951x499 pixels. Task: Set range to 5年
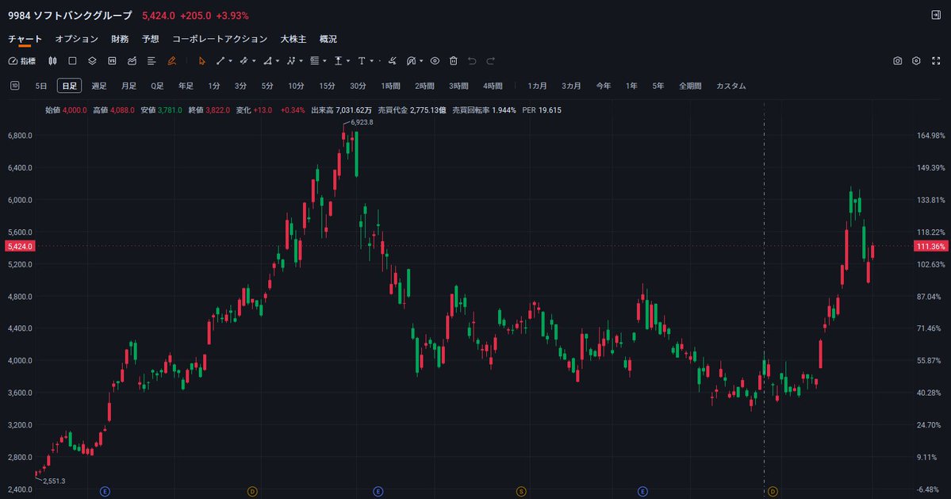tap(658, 86)
